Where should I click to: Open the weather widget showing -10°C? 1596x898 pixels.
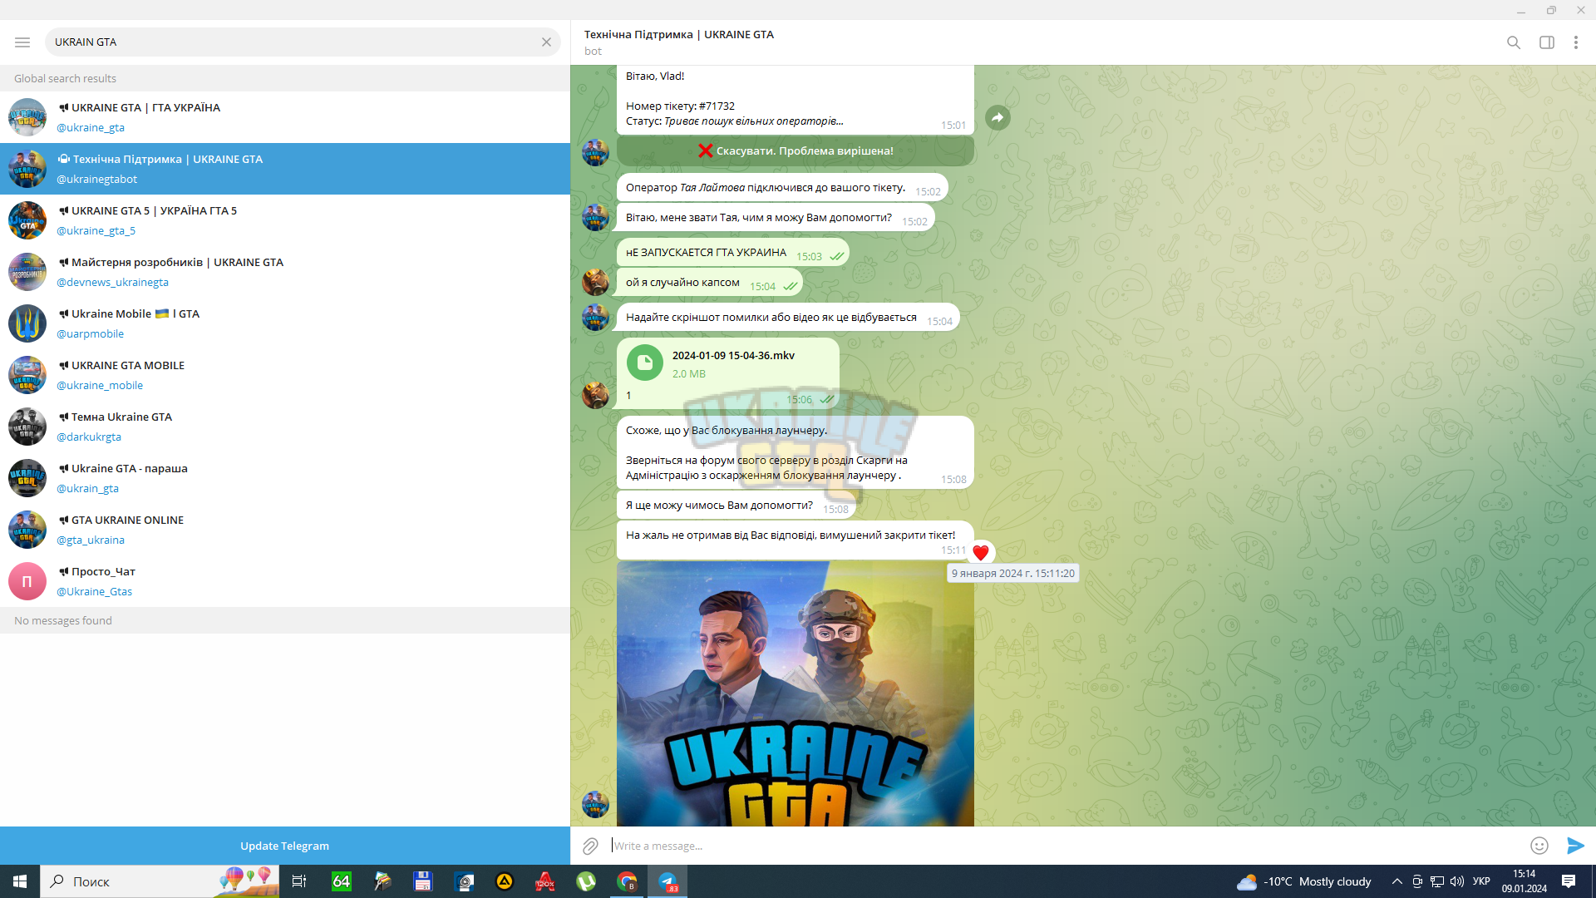[1304, 881]
